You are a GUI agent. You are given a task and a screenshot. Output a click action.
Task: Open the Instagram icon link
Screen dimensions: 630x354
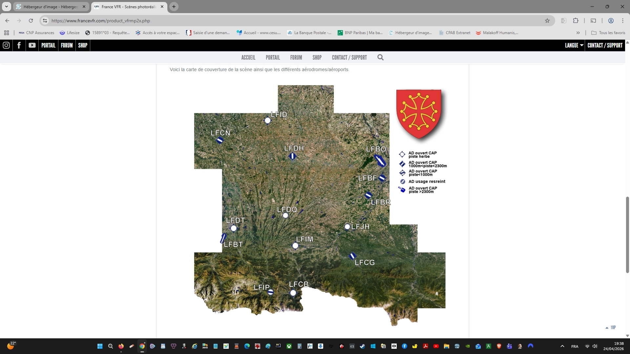point(6,45)
